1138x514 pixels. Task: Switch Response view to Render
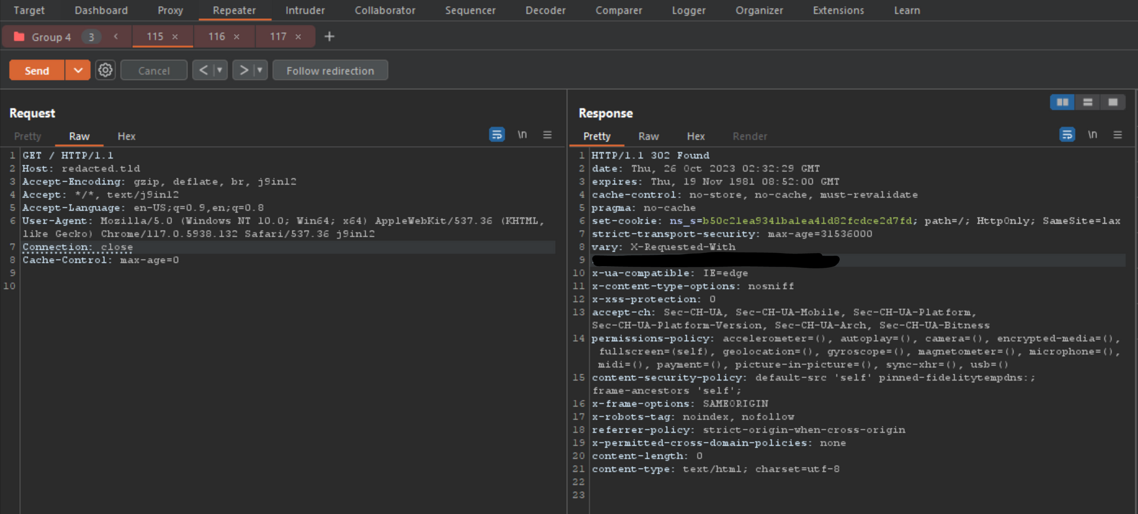(x=750, y=136)
